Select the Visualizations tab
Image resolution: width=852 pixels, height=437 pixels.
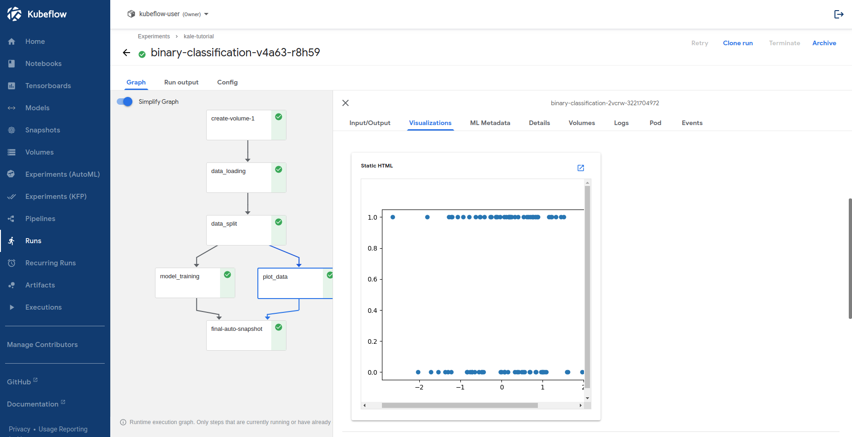click(430, 123)
